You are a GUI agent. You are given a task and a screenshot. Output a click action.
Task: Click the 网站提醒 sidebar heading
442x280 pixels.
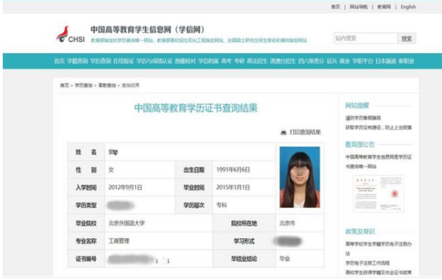357,105
